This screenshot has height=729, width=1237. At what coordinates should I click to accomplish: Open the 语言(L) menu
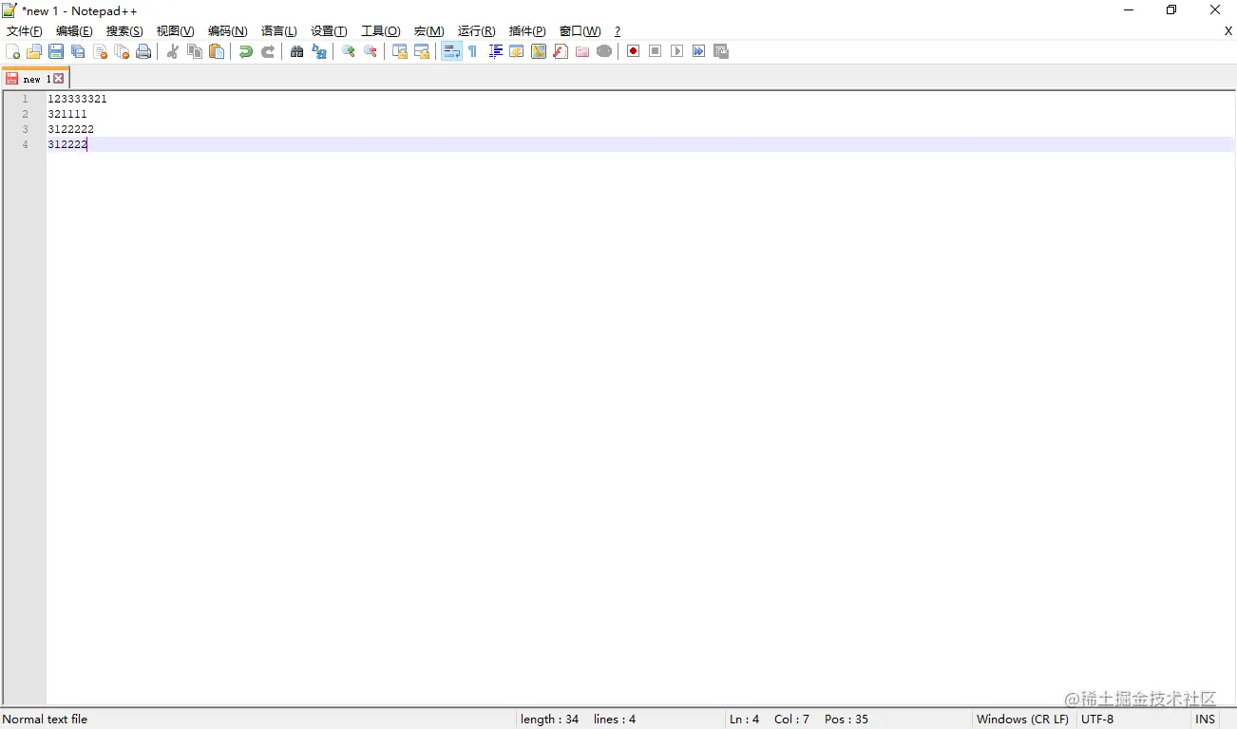(x=278, y=30)
